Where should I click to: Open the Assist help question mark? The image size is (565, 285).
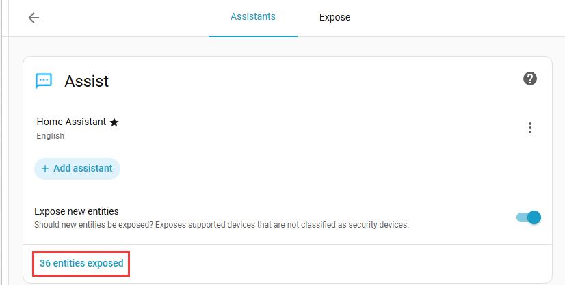coord(529,79)
